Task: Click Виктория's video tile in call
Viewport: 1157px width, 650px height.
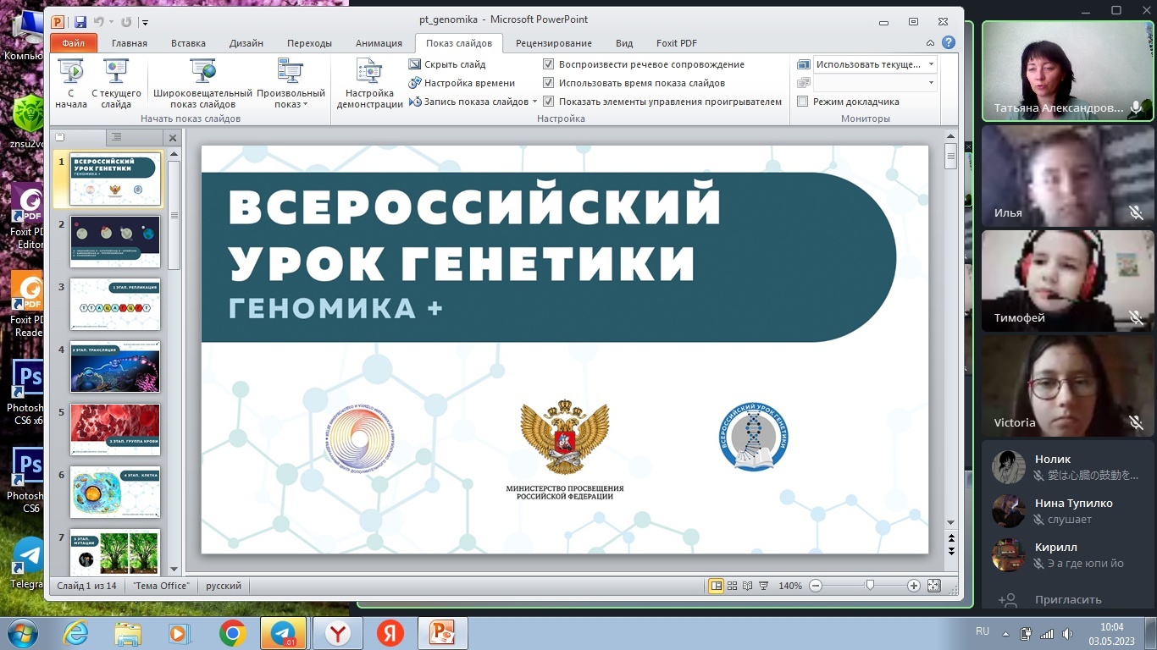Action: point(1068,386)
